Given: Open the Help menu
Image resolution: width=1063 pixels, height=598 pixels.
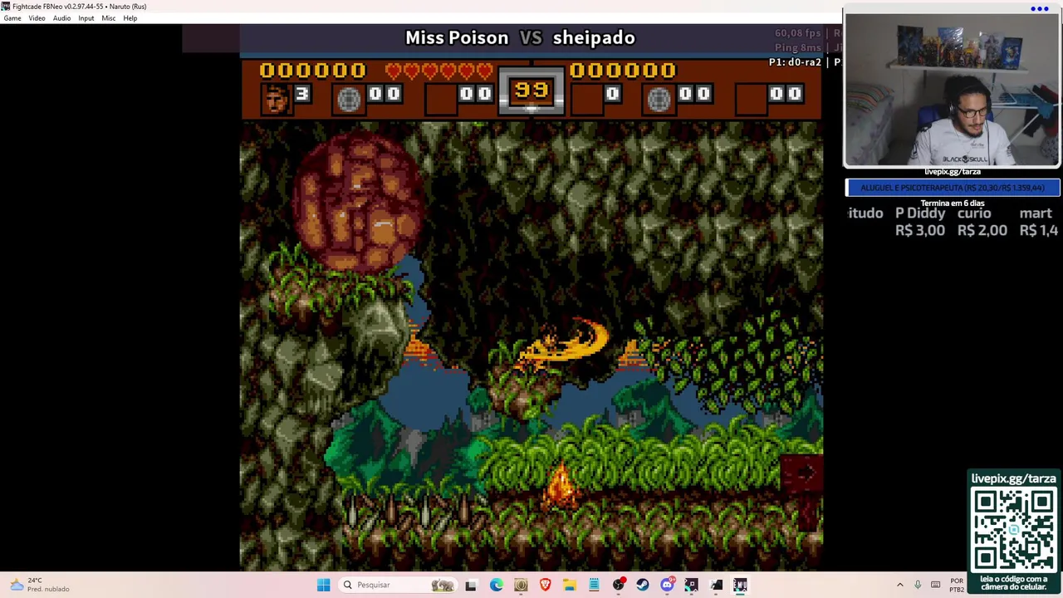Looking at the screenshot, I should [130, 18].
